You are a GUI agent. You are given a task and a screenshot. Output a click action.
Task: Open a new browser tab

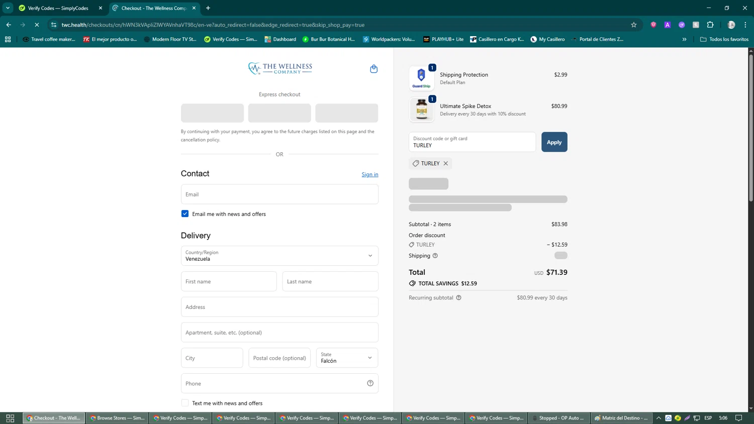click(x=208, y=8)
